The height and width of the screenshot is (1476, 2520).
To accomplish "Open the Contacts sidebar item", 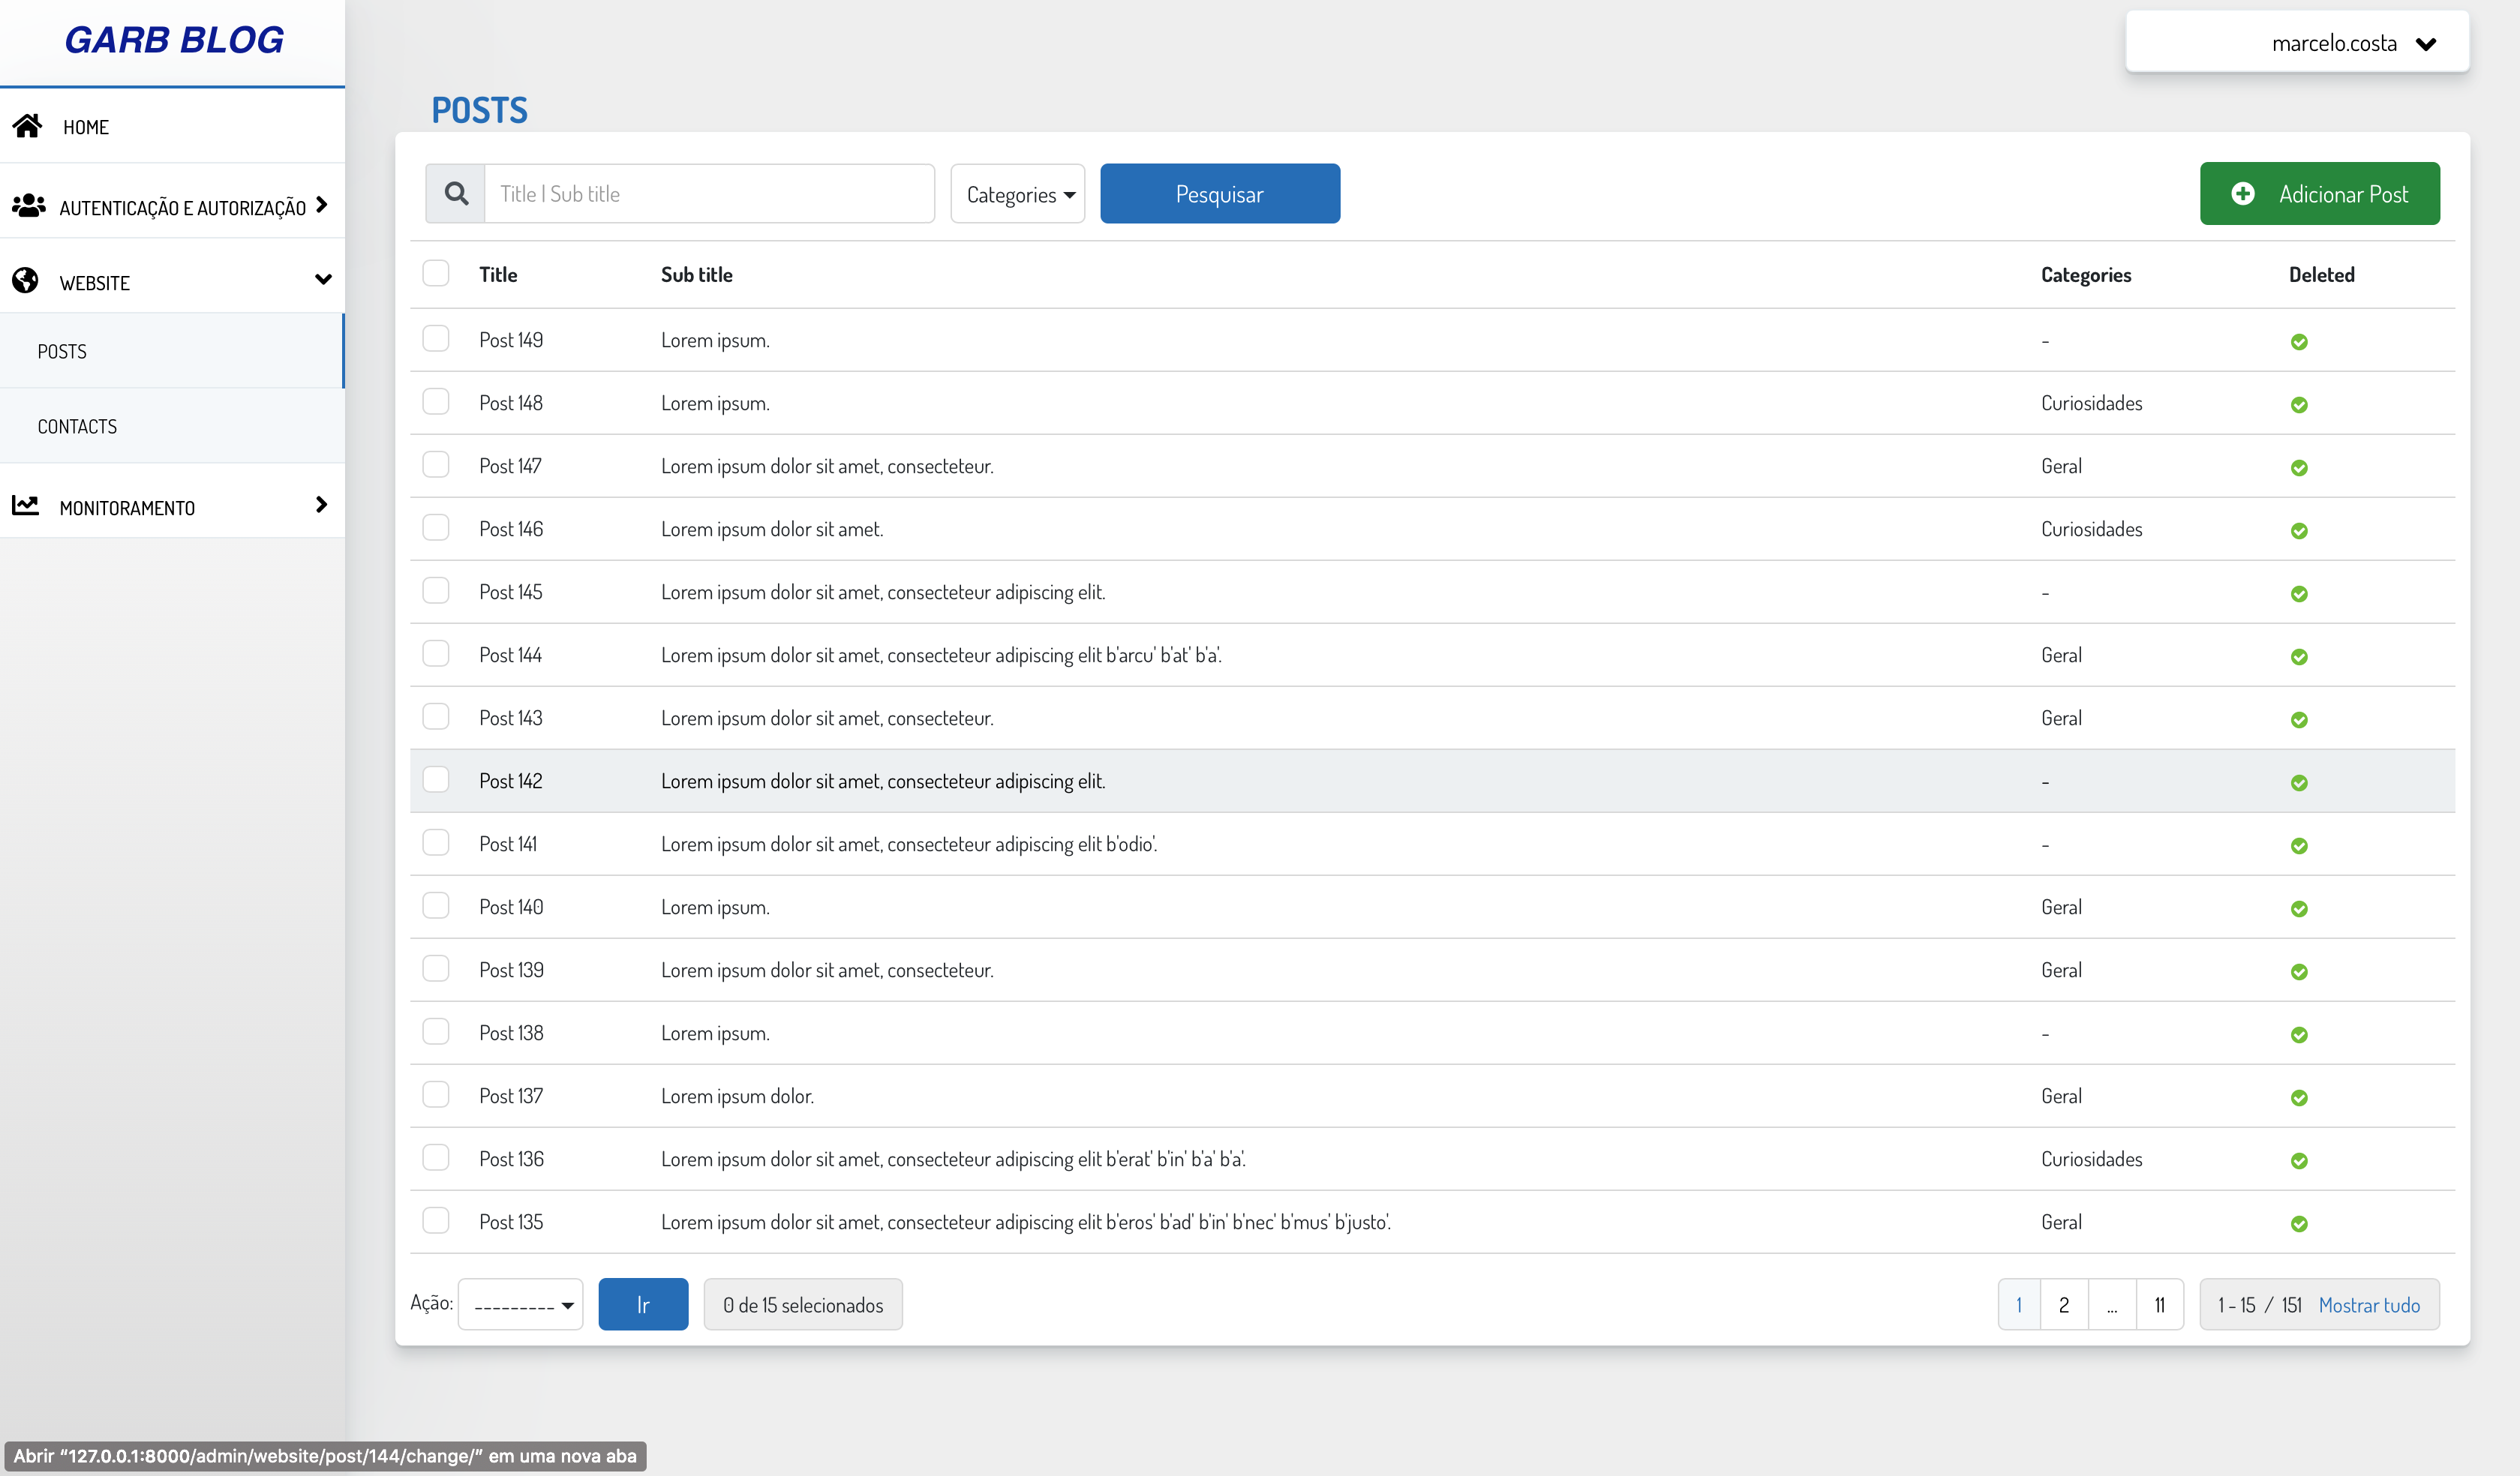I will (172, 426).
